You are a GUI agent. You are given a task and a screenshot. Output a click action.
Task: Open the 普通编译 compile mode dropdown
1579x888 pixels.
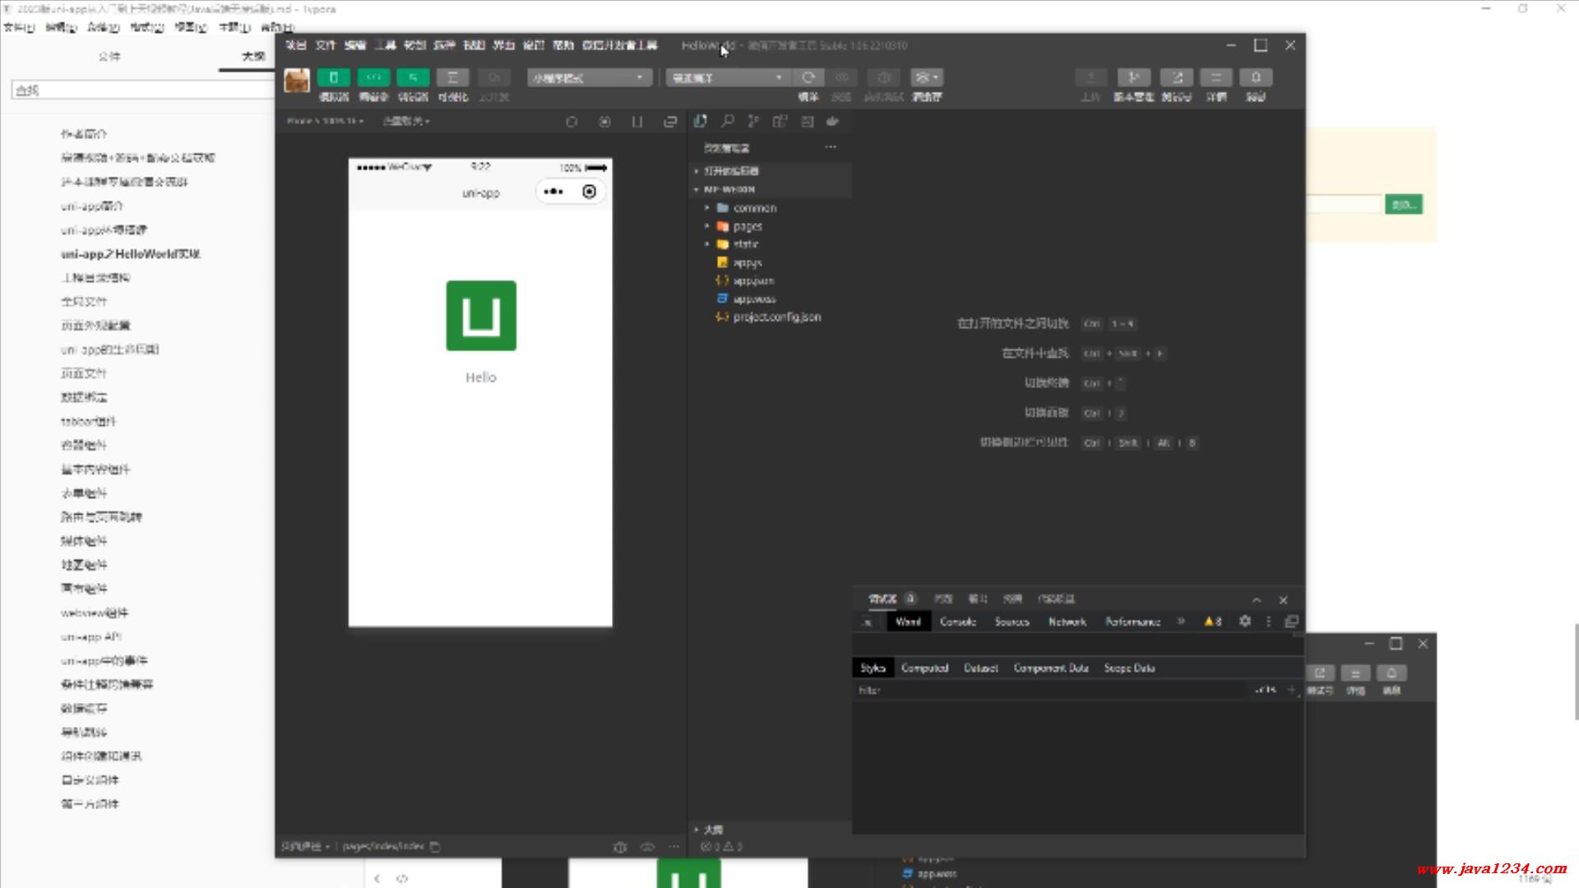(x=728, y=77)
